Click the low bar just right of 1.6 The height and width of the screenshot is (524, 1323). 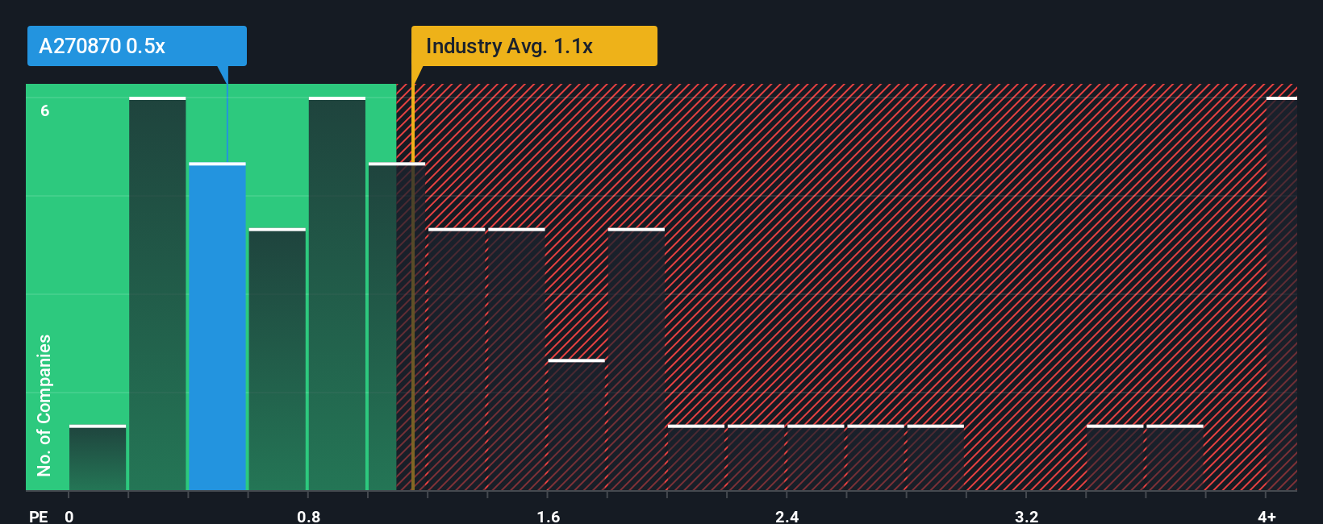point(576,425)
